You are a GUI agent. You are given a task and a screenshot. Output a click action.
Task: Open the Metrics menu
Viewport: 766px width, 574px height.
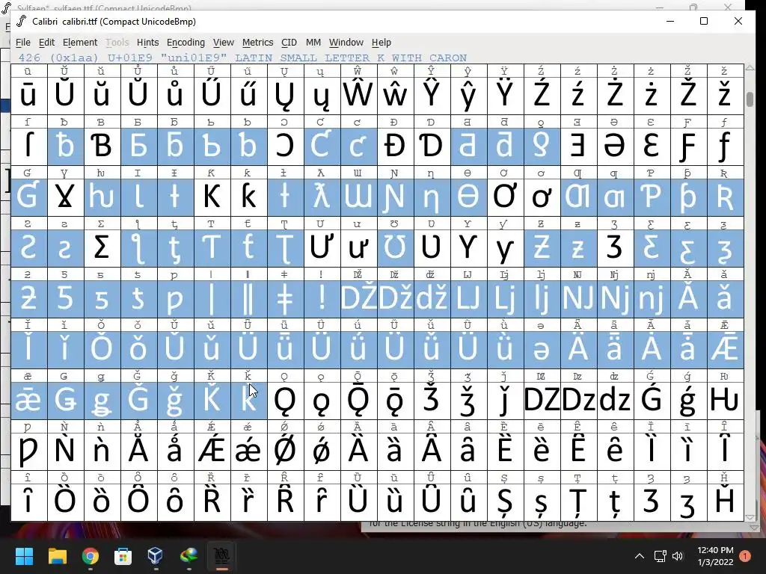click(x=257, y=43)
